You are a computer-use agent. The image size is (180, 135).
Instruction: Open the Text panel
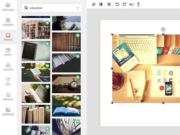pyautogui.click(x=8, y=82)
